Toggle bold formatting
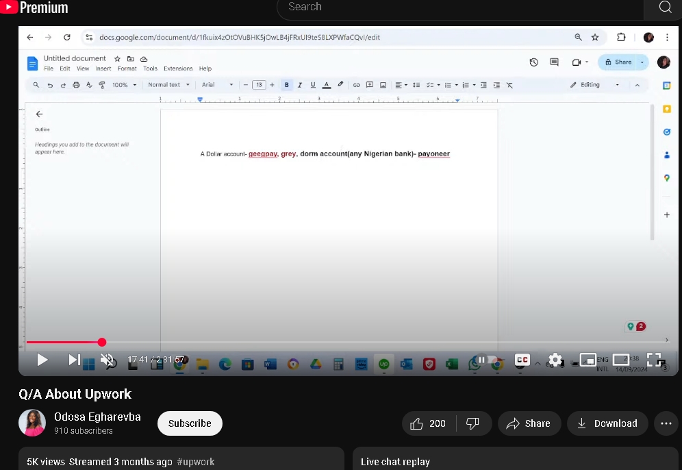682x470 pixels. click(287, 85)
